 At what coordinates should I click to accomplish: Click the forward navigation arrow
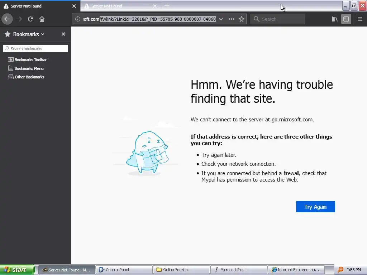[19, 19]
